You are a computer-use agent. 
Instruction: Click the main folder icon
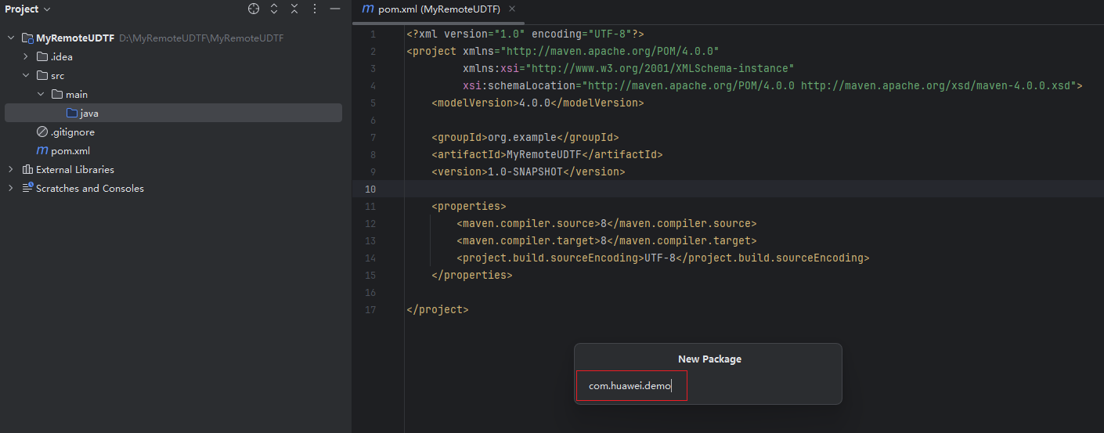click(x=57, y=94)
